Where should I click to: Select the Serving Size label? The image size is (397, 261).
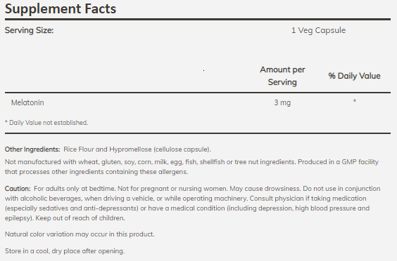pyautogui.click(x=29, y=30)
